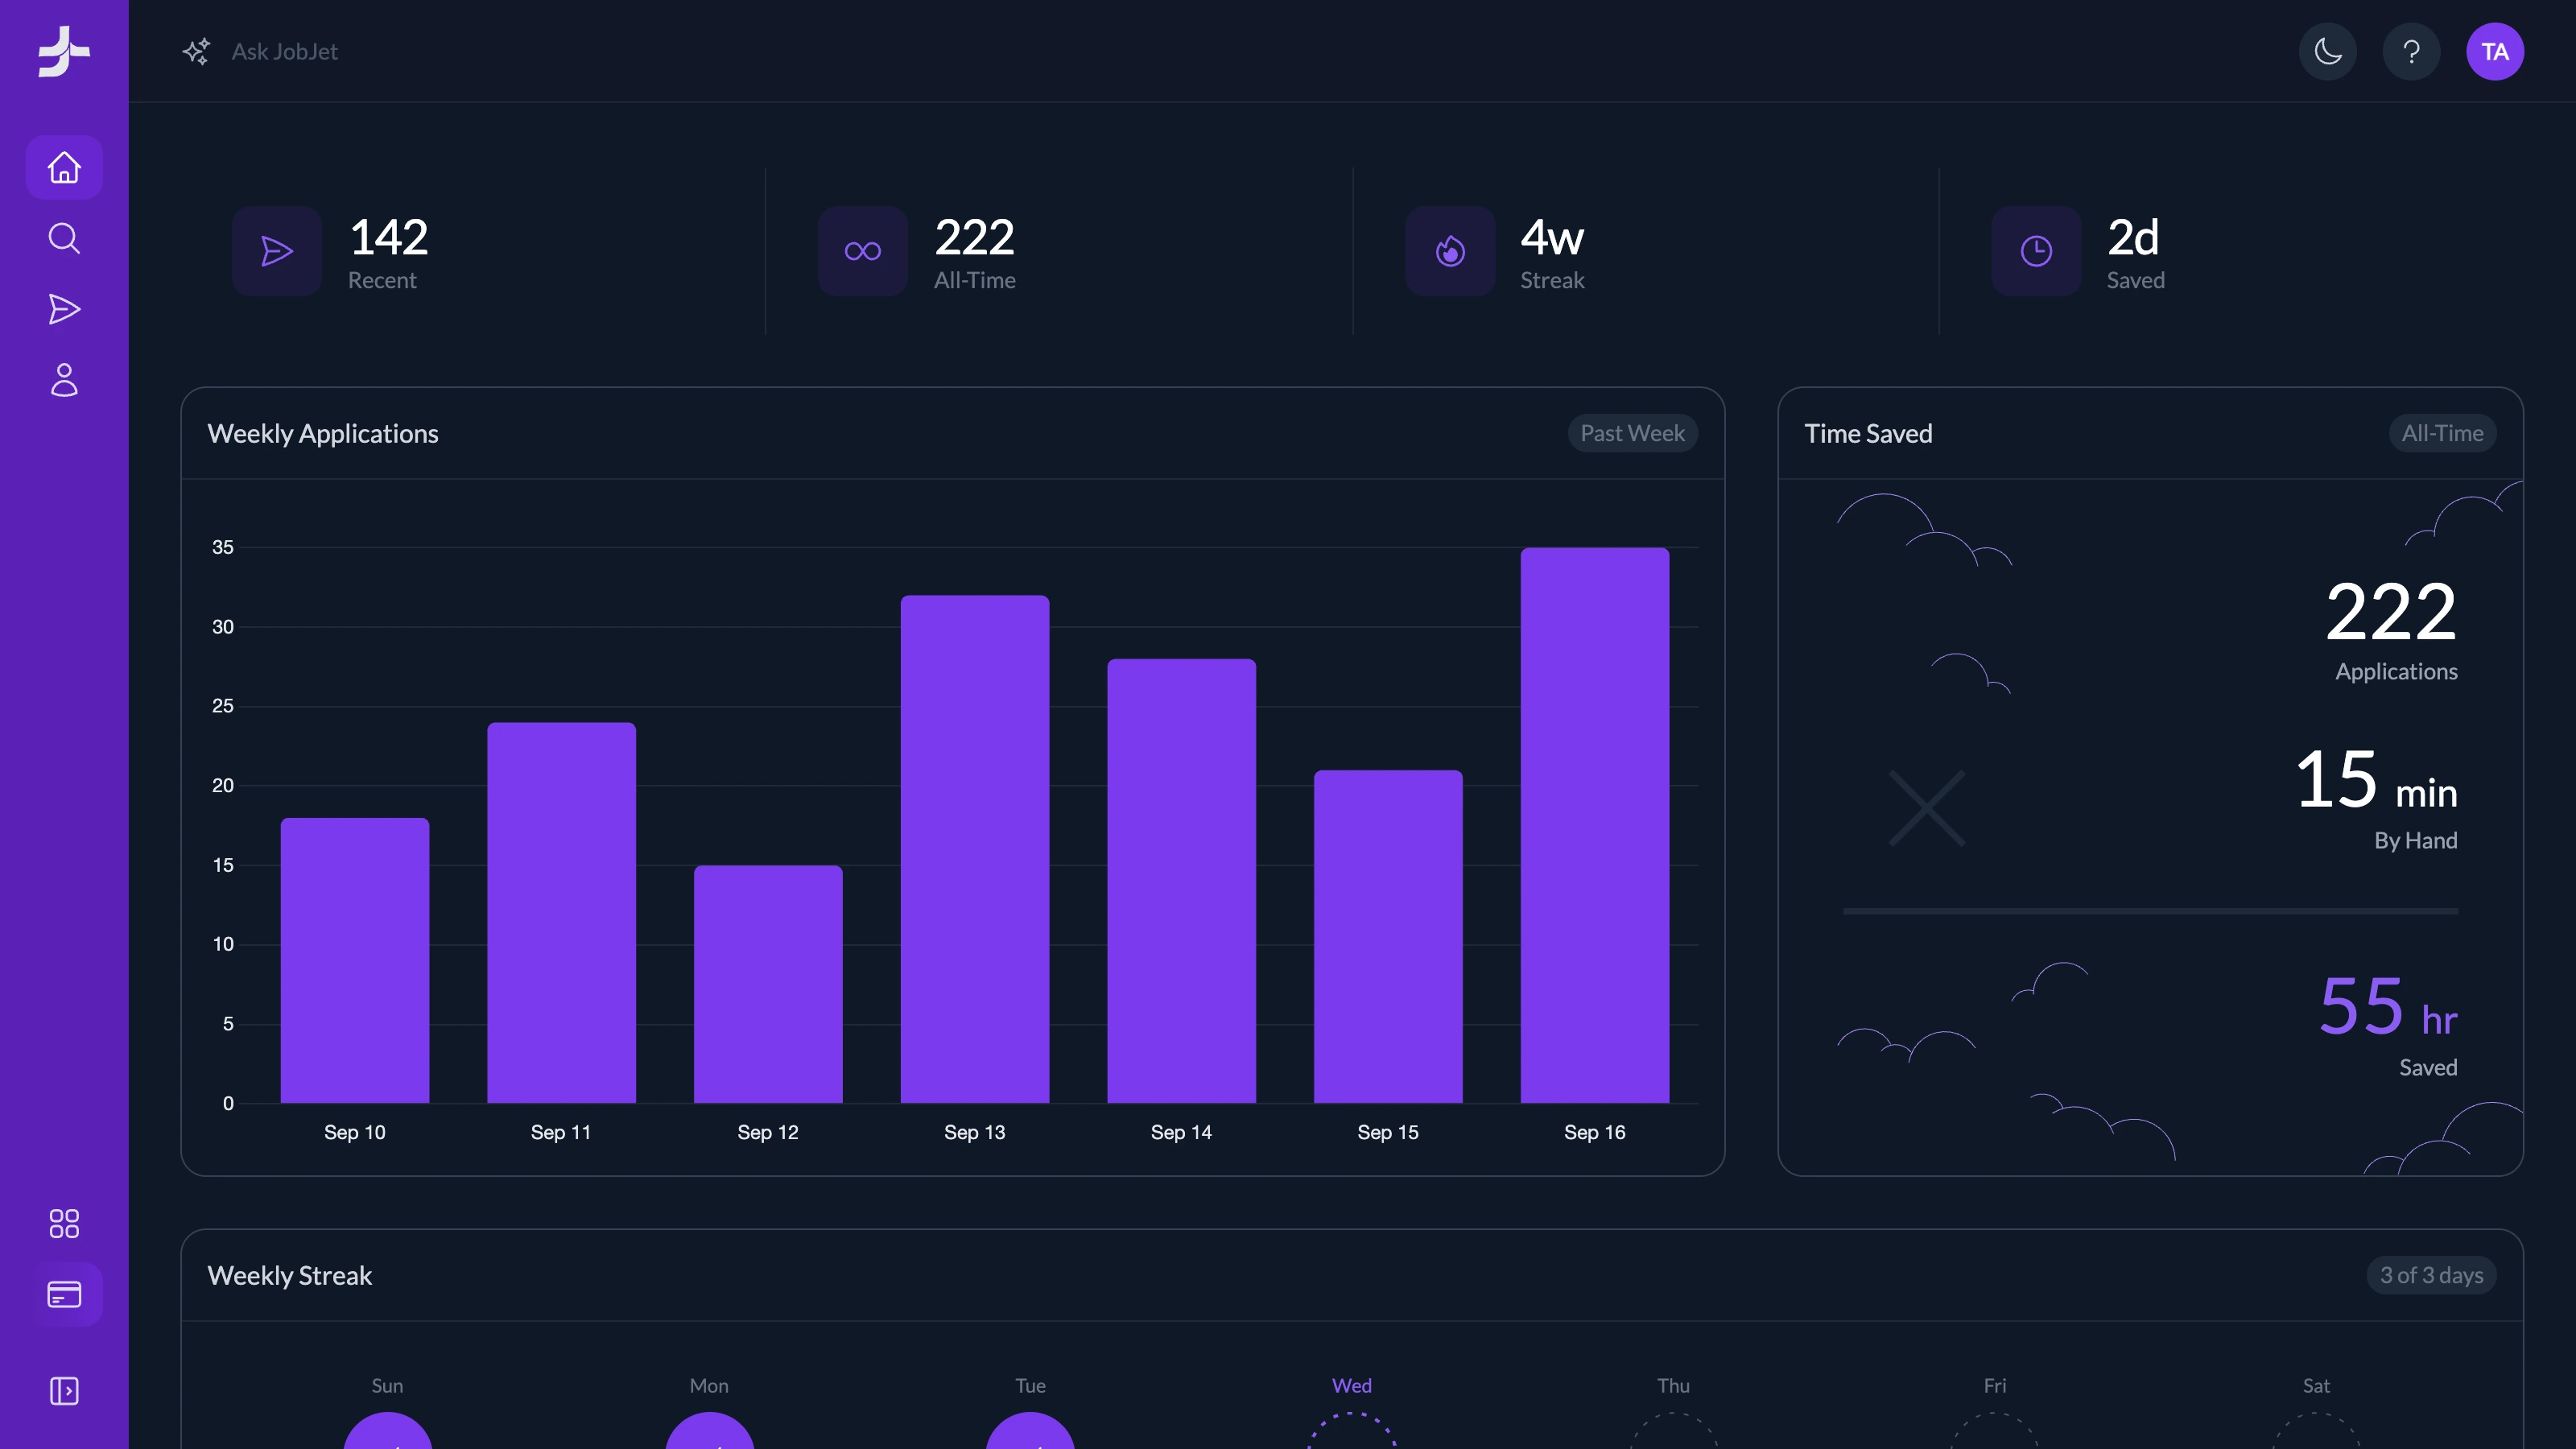Click the 4w Streak value
Viewport: 2576px width, 1449px height.
pos(1552,238)
